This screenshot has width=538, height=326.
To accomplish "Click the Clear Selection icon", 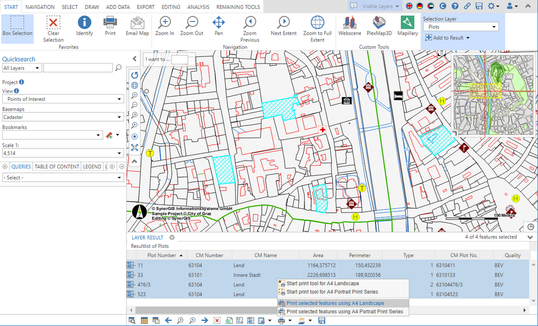I will coord(53,24).
